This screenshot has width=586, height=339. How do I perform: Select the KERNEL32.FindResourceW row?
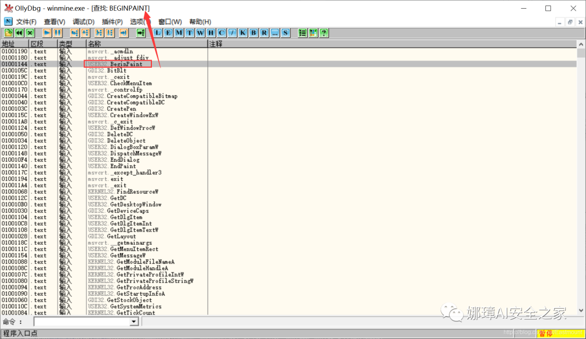coord(289,192)
